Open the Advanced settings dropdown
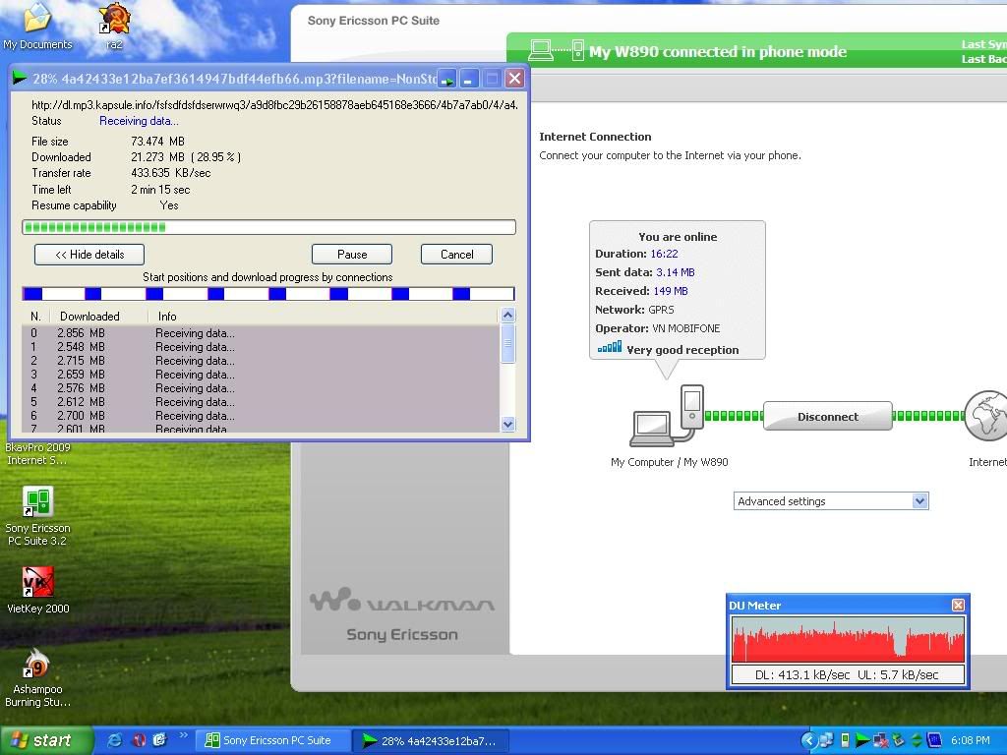 pos(831,500)
